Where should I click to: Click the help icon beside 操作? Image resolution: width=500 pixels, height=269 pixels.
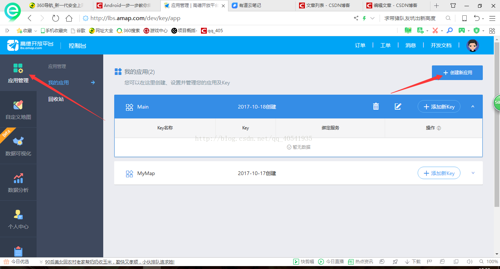439,128
